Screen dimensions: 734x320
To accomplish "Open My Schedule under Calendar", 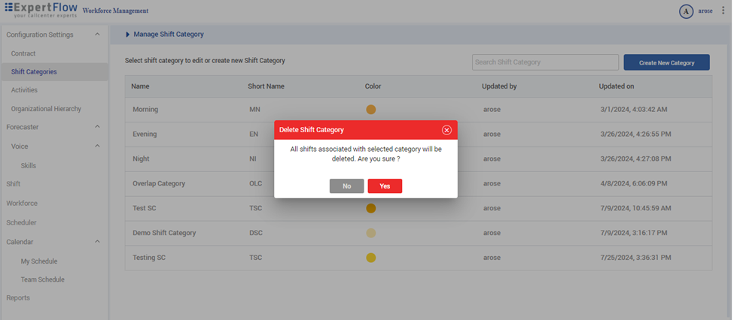I will pyautogui.click(x=39, y=261).
